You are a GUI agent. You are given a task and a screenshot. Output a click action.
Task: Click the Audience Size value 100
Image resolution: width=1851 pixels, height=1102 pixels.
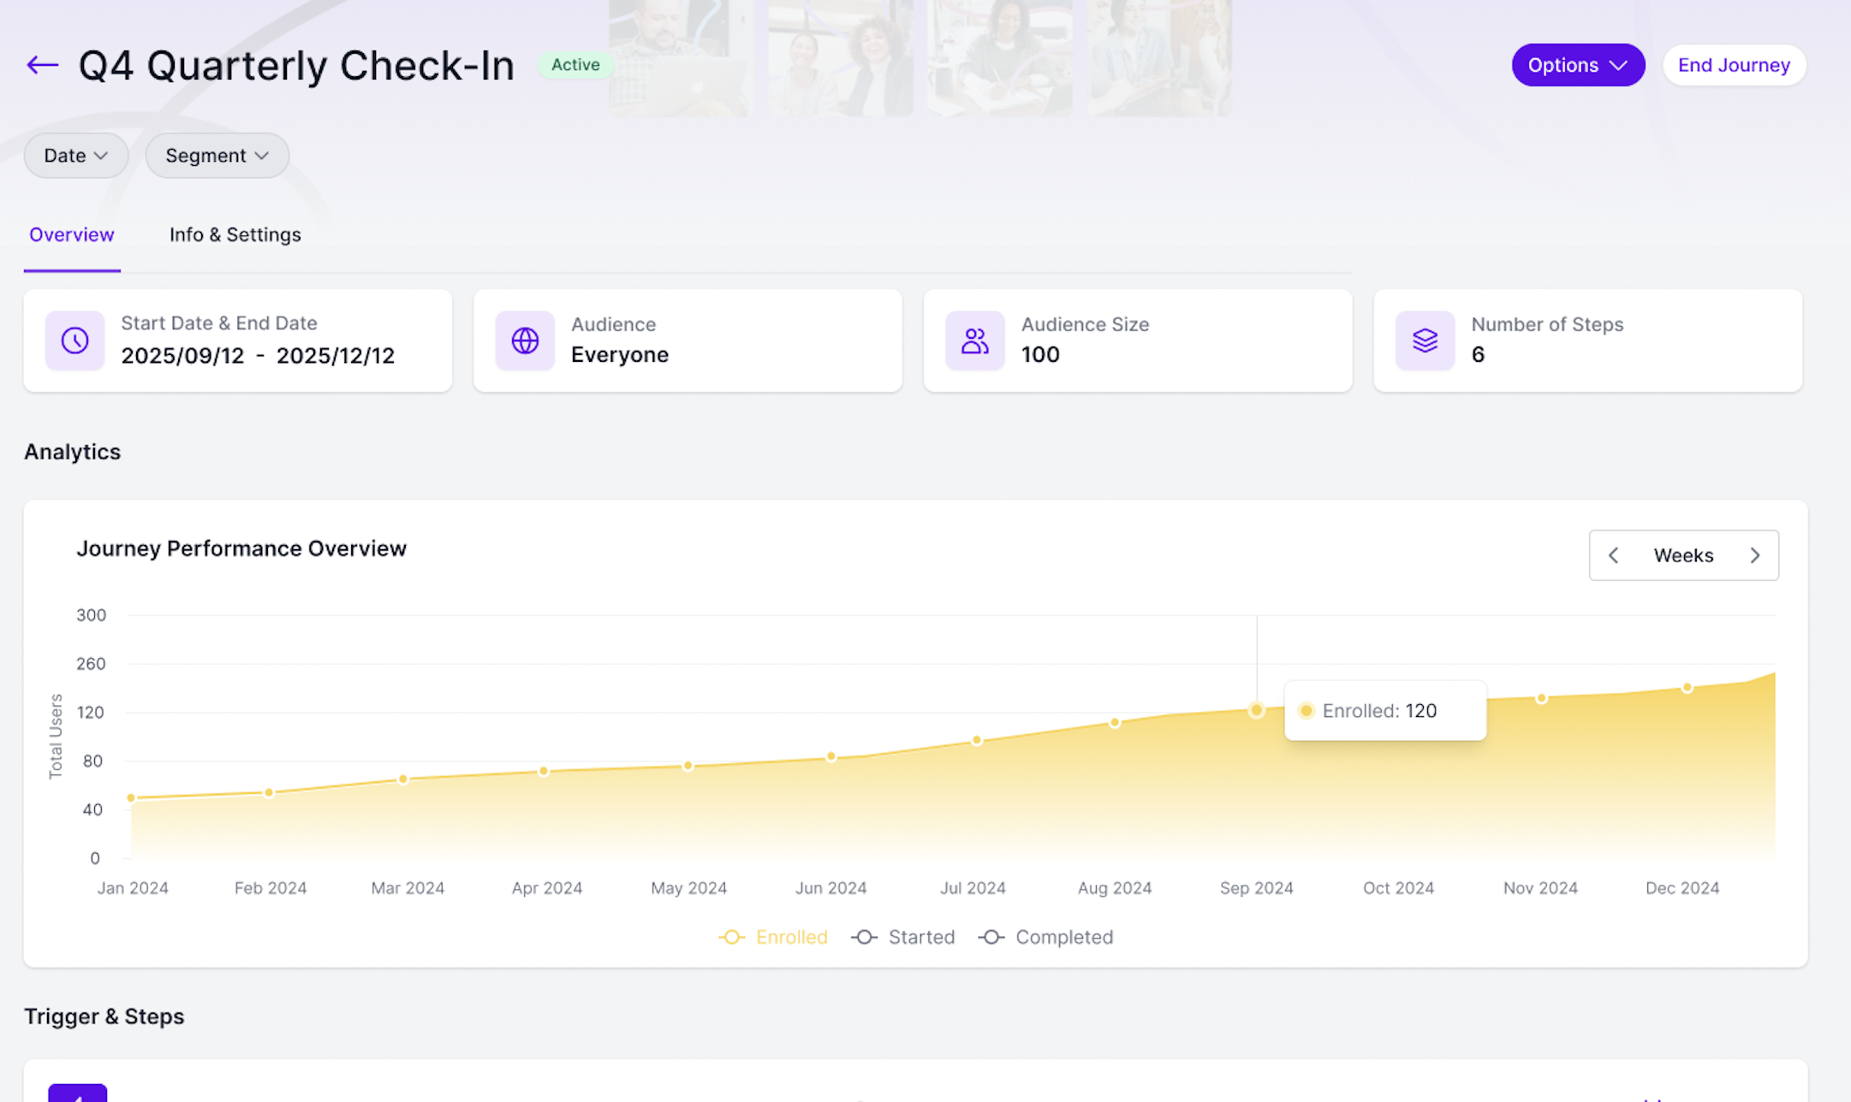pyautogui.click(x=1040, y=354)
